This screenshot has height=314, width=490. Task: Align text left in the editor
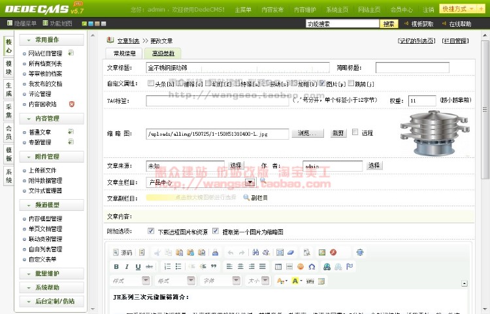[x=229, y=266]
